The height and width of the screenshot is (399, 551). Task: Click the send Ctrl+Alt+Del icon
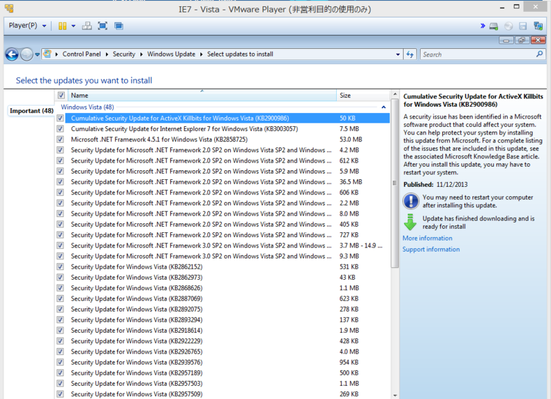[87, 26]
